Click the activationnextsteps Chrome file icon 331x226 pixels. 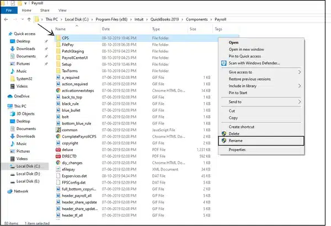pyautogui.click(x=58, y=90)
